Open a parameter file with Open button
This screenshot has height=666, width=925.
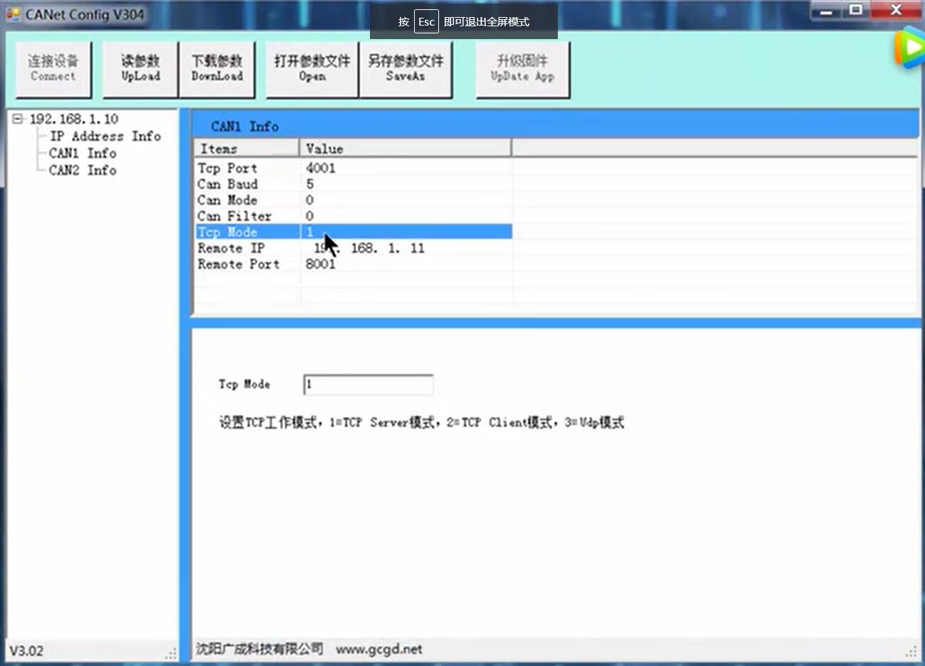tap(312, 68)
